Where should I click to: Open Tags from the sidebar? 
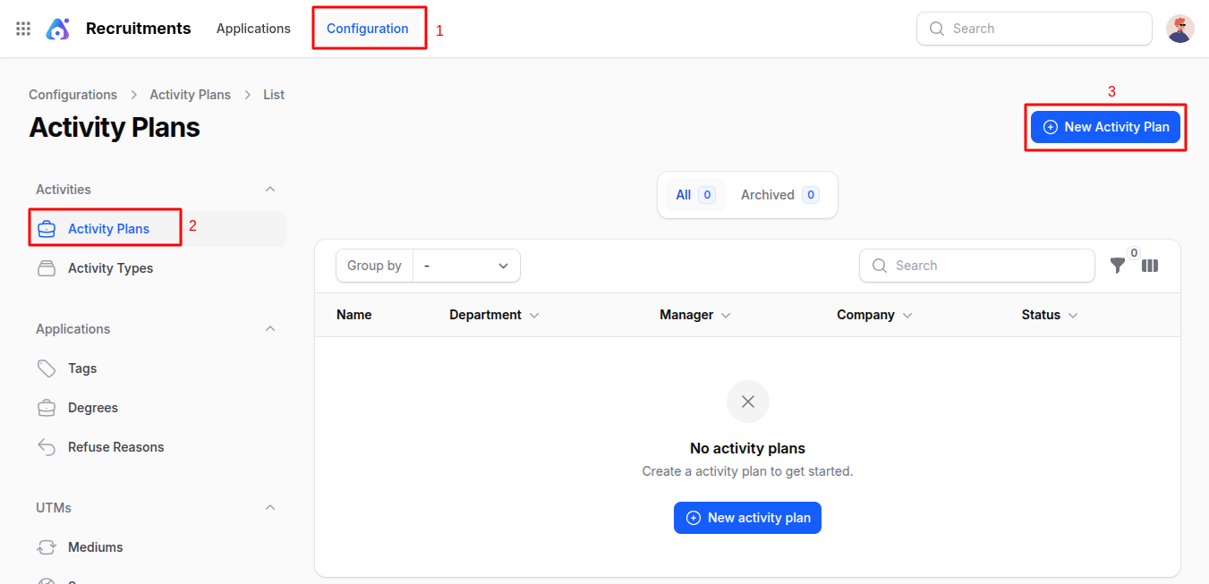coord(82,368)
